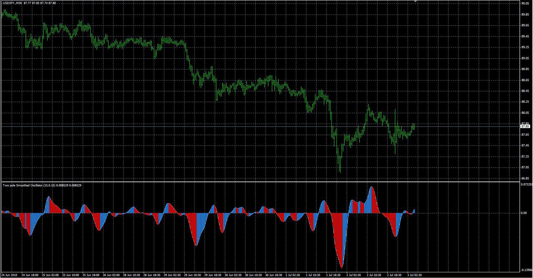The height and width of the screenshot is (278, 533).
Task: Click the 88.25 price axis label
Action: tap(525, 102)
